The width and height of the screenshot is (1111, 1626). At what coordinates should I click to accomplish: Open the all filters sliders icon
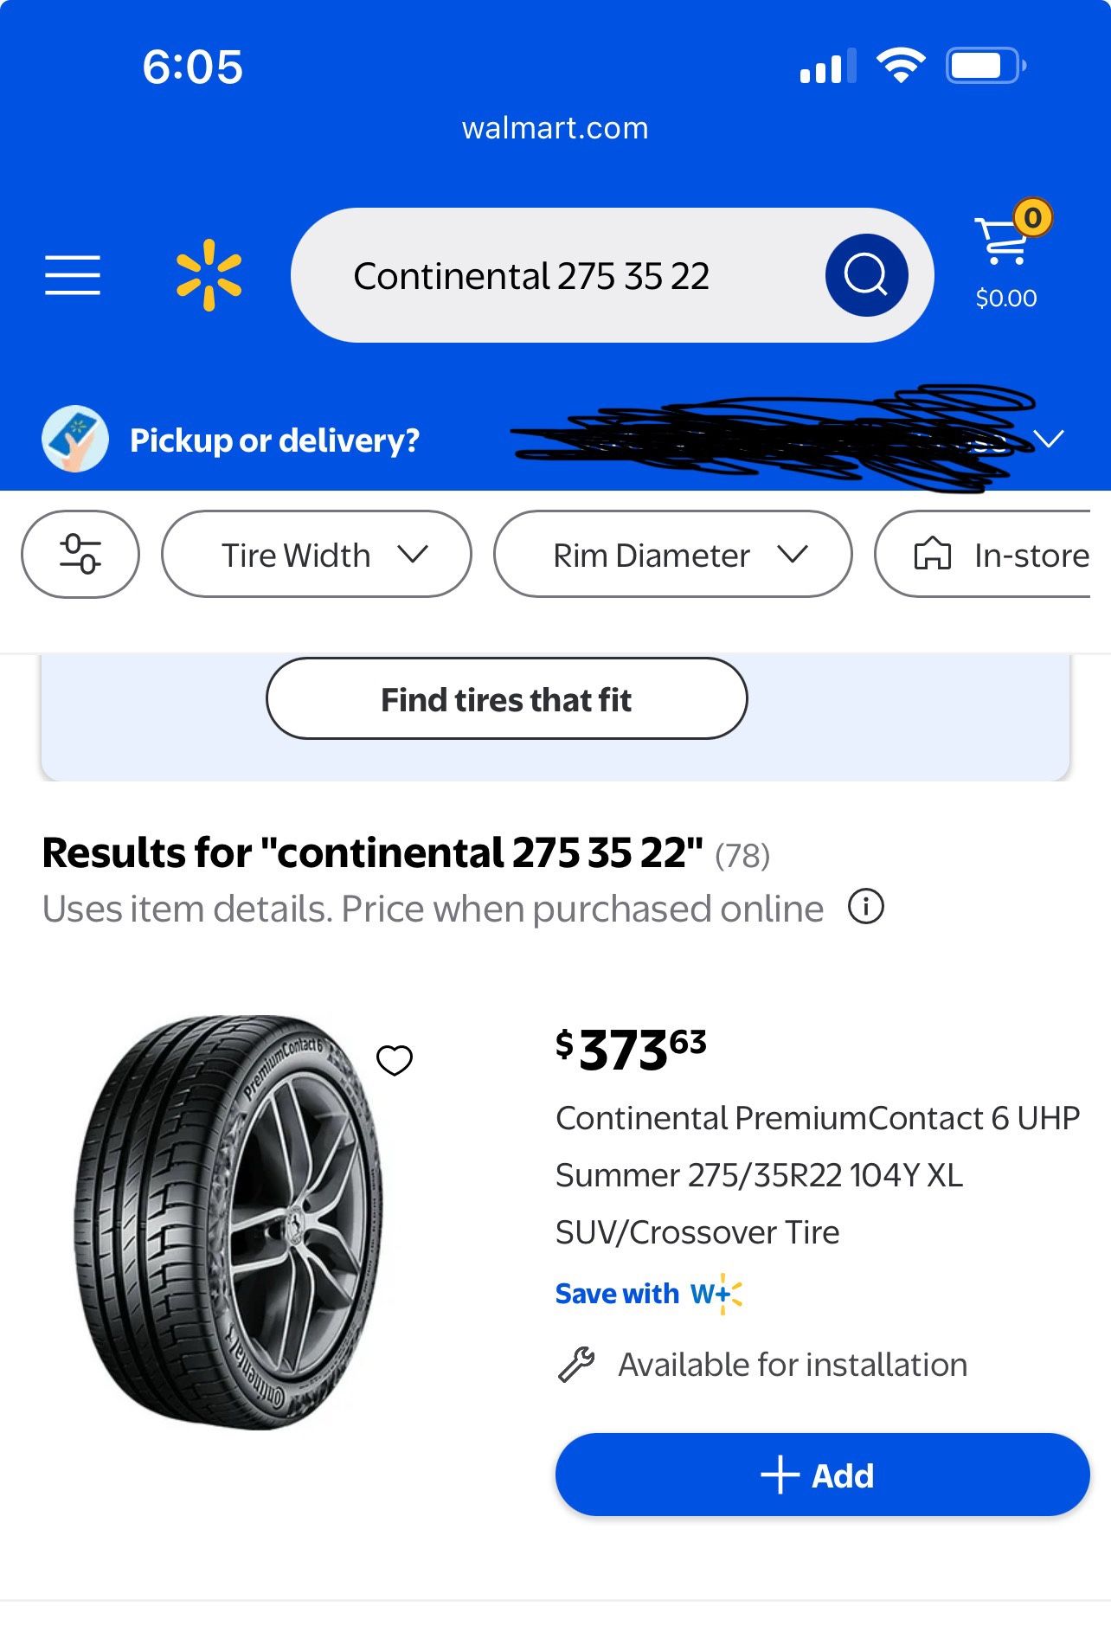[x=80, y=554]
